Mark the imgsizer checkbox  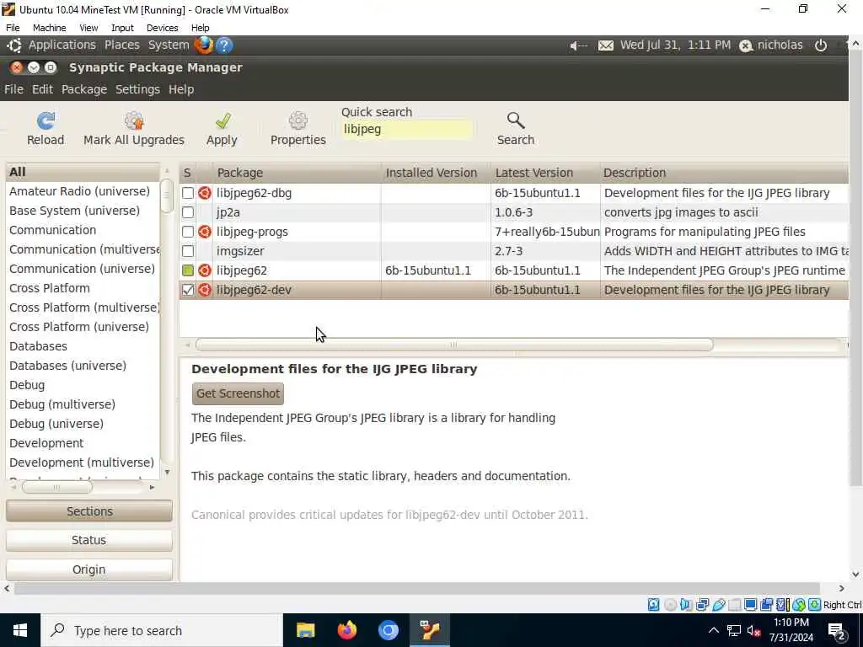188,251
